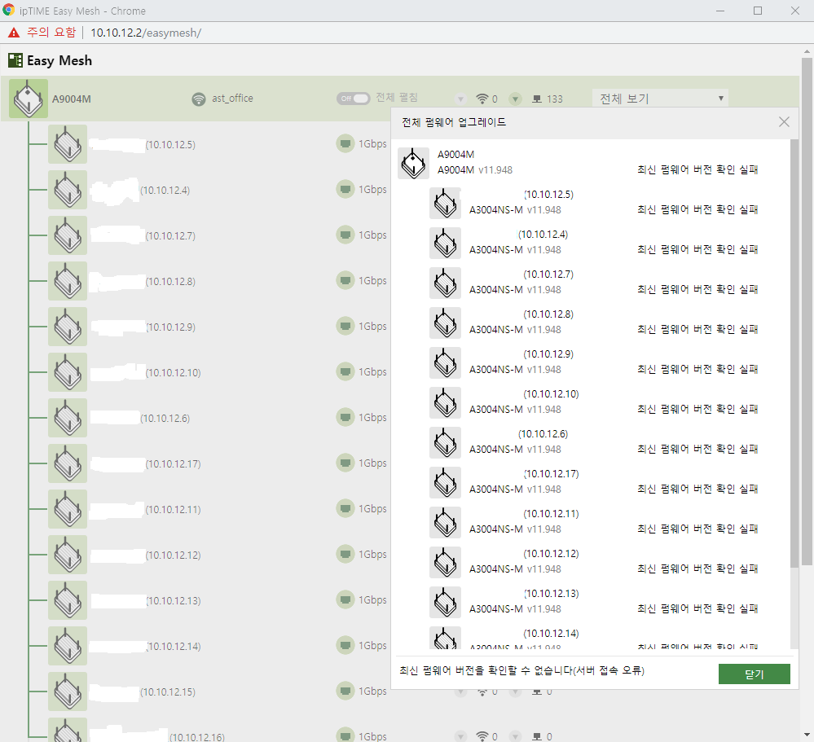The image size is (814, 742).
Task: Expand wired client arrow beside 133 count
Action: (x=515, y=99)
